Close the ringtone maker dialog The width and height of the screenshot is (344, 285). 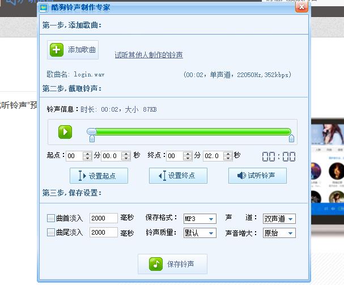click(x=301, y=7)
